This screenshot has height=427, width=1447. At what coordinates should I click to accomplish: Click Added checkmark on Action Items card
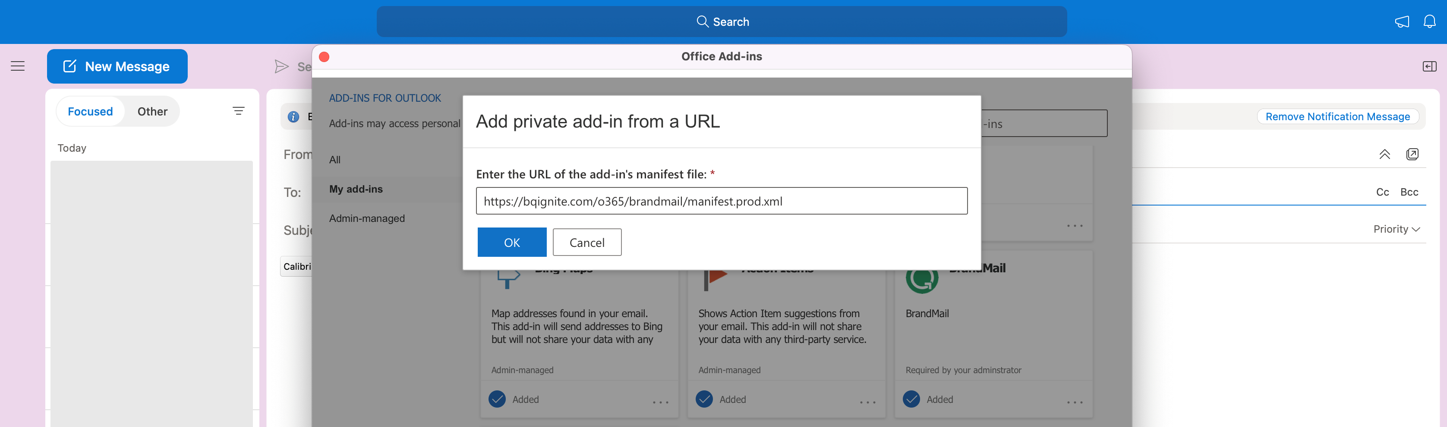704,399
